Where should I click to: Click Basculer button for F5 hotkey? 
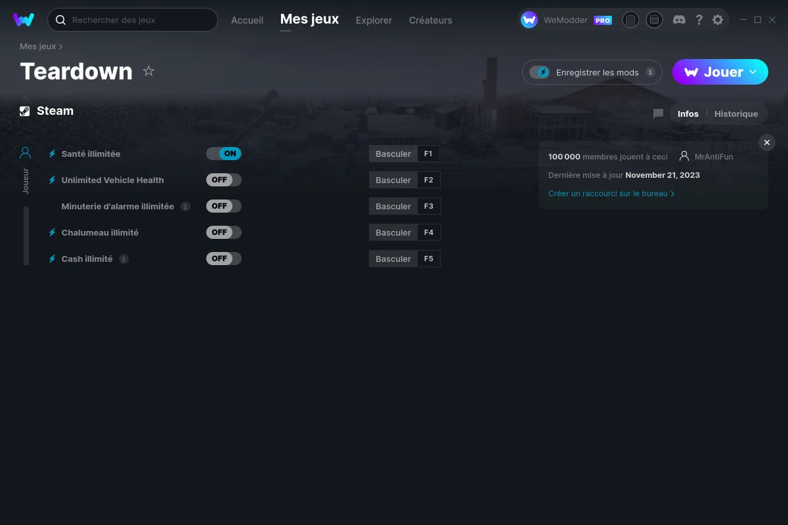[393, 259]
